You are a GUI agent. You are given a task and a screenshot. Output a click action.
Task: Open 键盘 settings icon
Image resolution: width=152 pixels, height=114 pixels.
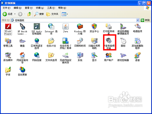click(x=22, y=41)
